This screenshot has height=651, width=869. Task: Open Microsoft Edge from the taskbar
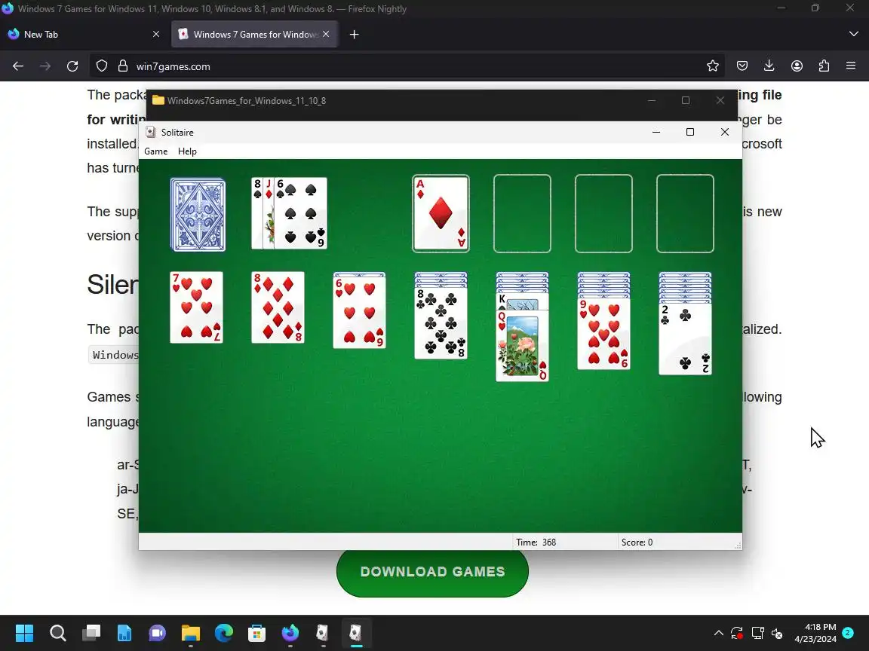[x=224, y=632]
